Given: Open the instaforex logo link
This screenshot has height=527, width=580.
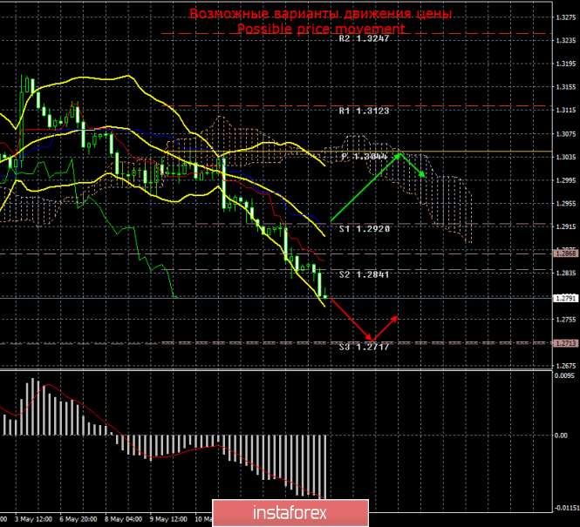Looking at the screenshot, I should [290, 513].
